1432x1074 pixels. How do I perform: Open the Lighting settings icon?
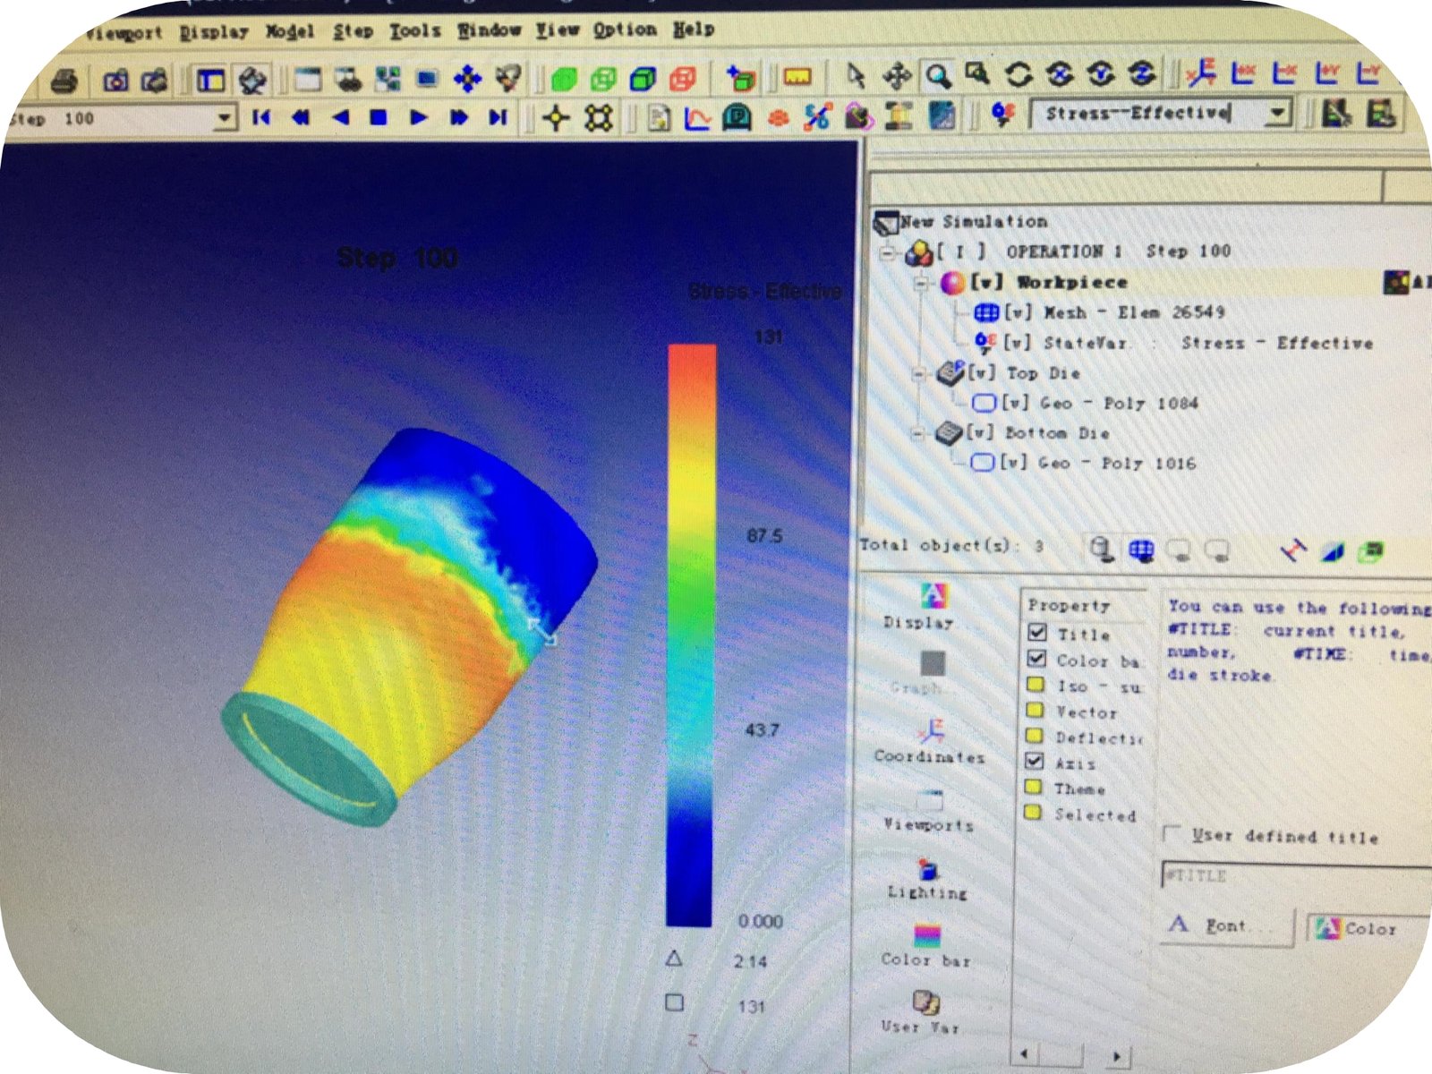[x=928, y=869]
